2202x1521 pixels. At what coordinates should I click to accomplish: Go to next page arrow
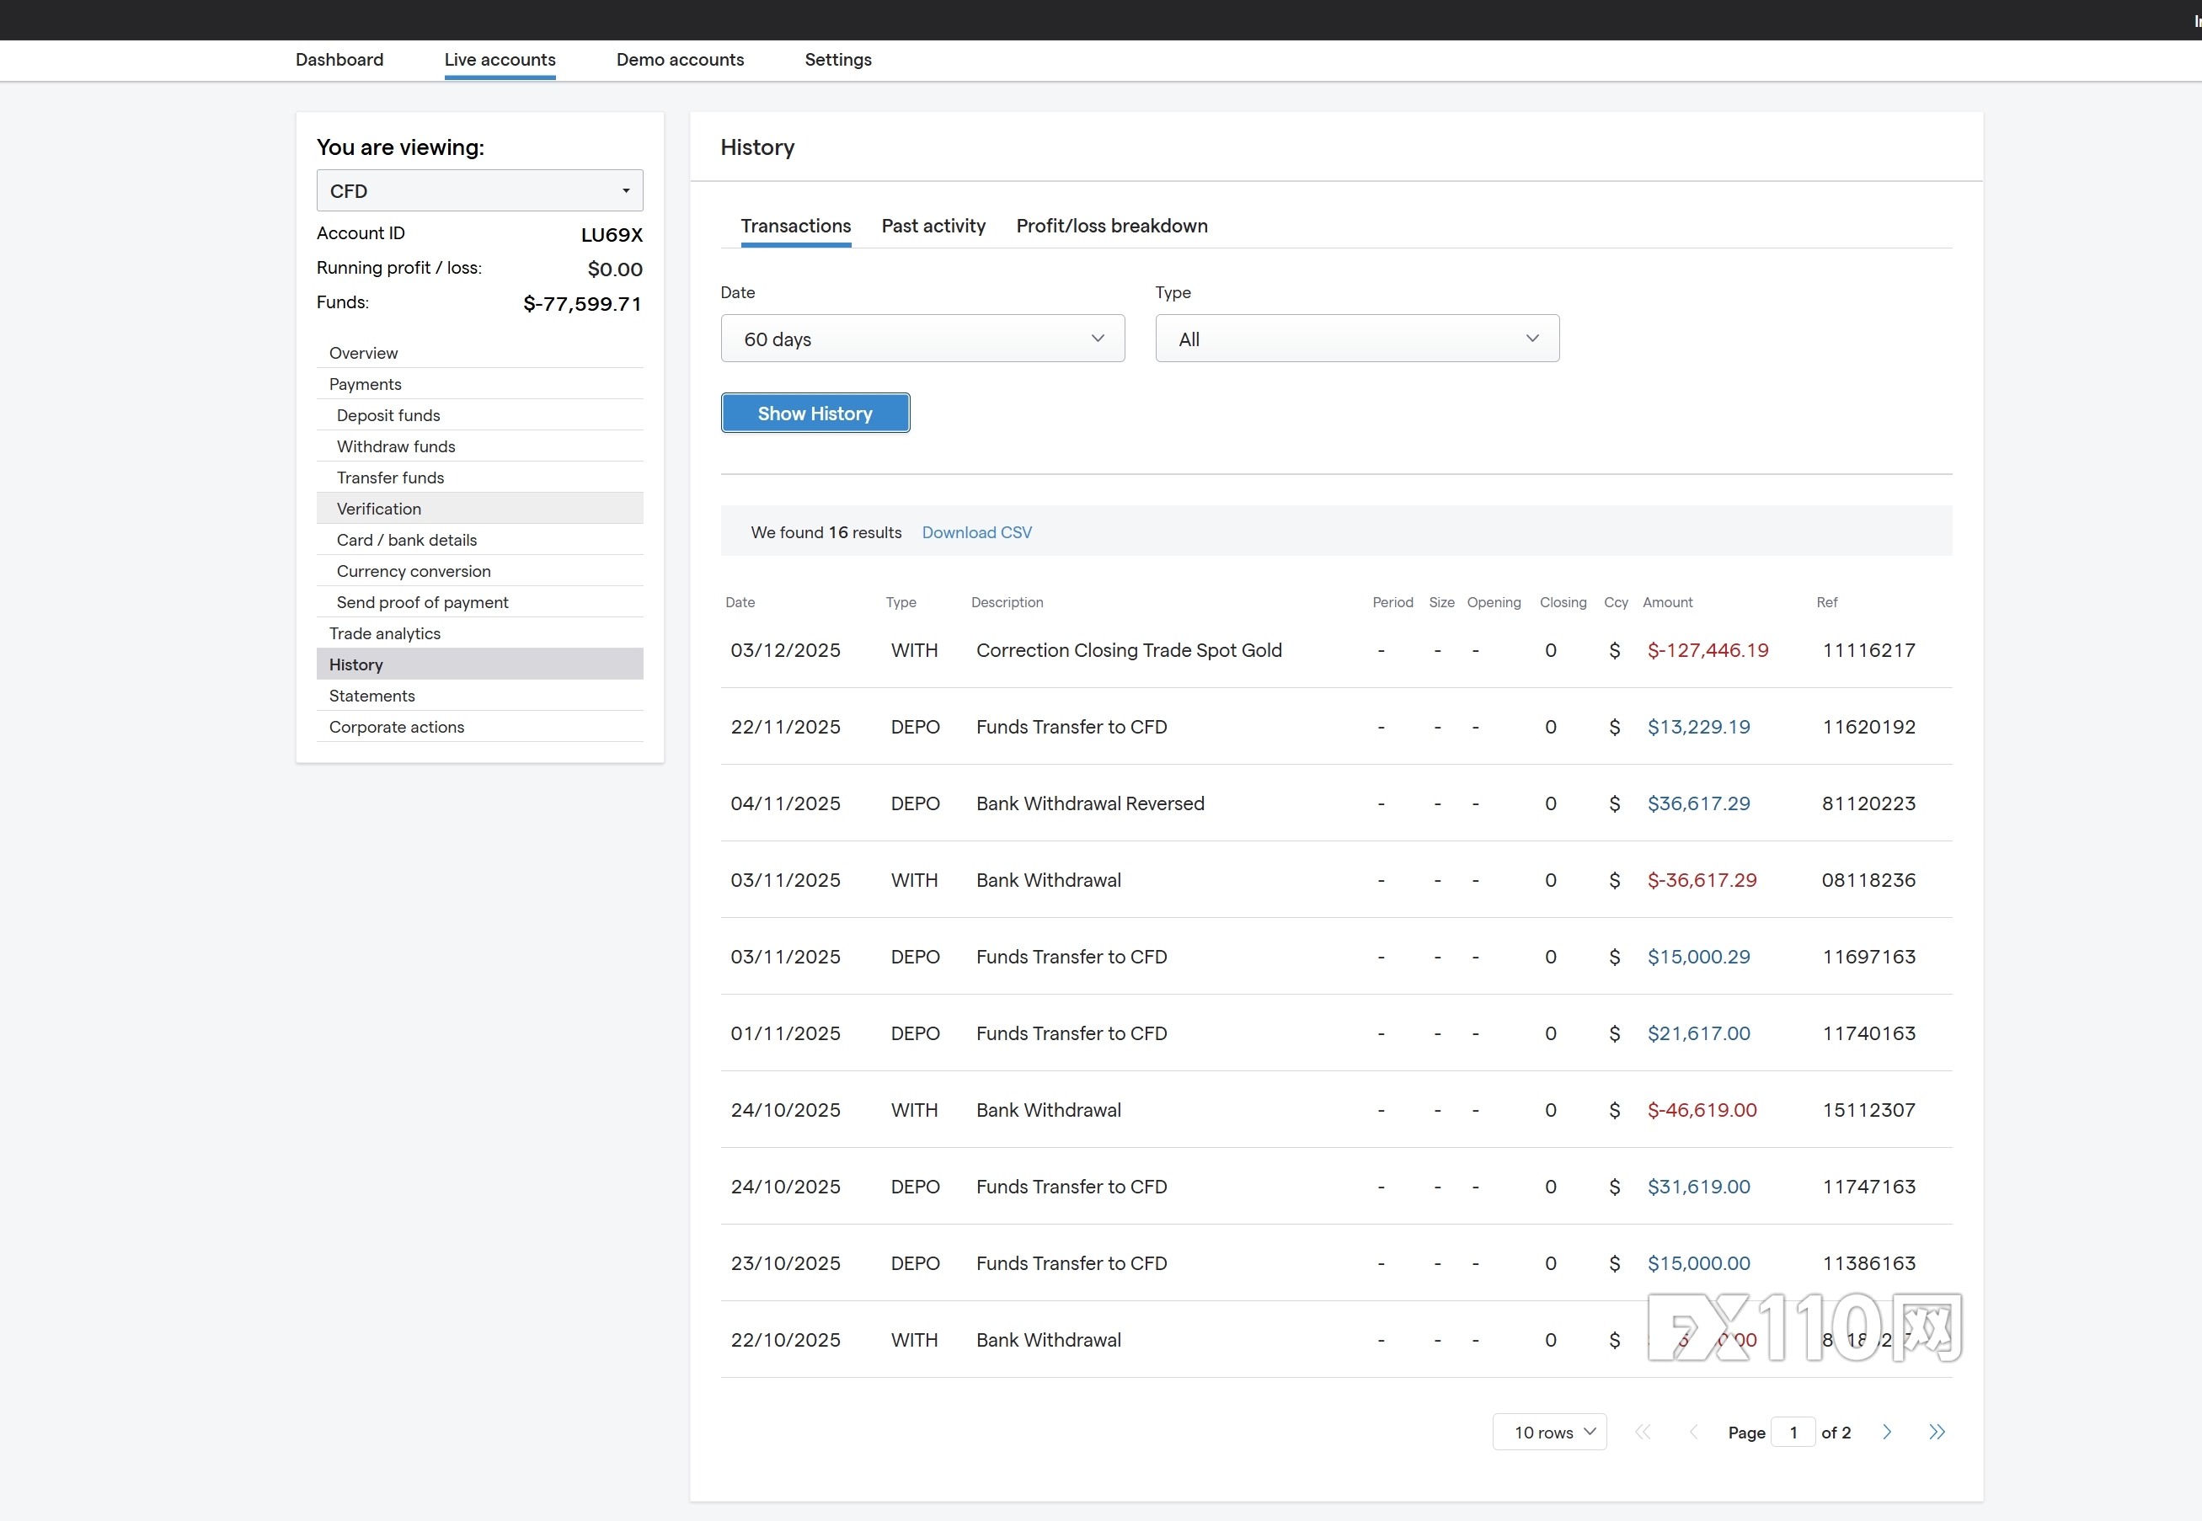pos(1886,1432)
